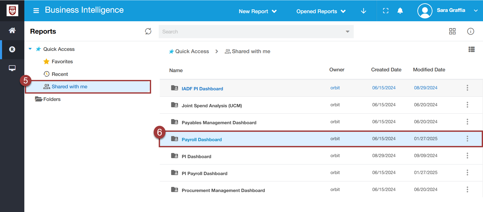The image size is (483, 212).
Task: Open Payroll Dashboard link
Action: pos(202,140)
